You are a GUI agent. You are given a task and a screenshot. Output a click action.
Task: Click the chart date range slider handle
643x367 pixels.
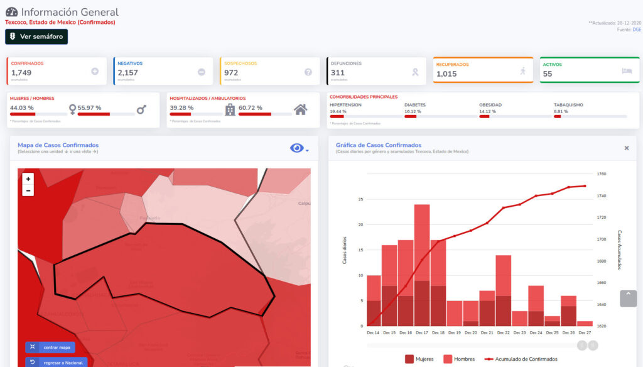coord(582,344)
